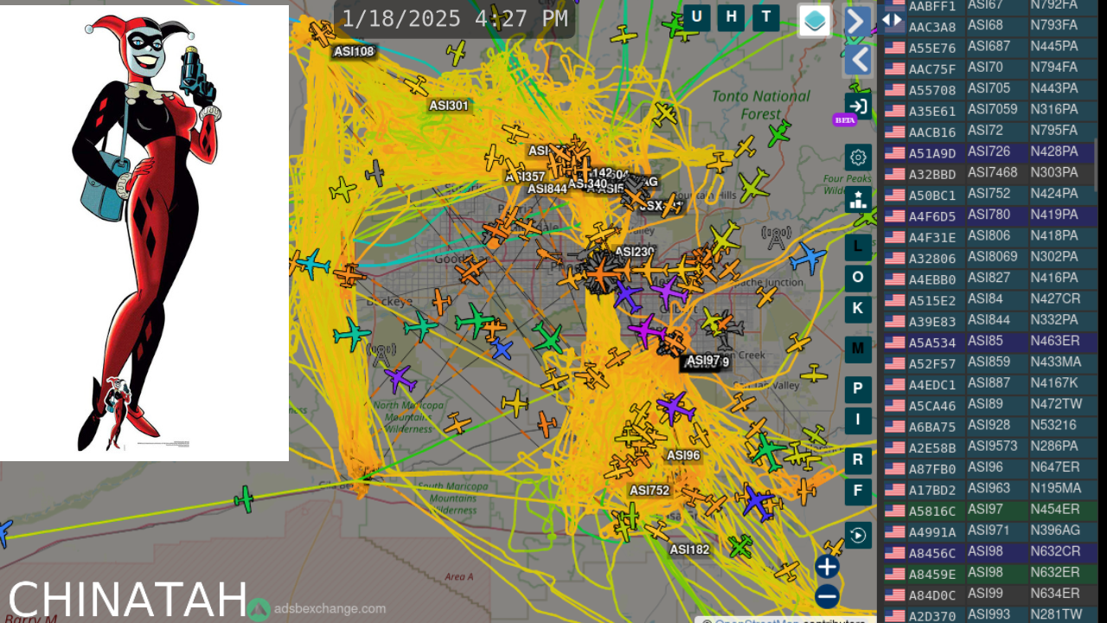
Task: Toggle the F map button
Action: coord(858,491)
